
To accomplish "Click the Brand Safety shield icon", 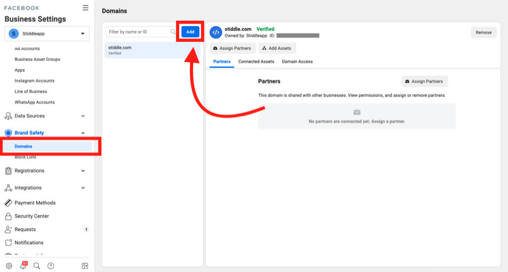I will click(x=8, y=133).
